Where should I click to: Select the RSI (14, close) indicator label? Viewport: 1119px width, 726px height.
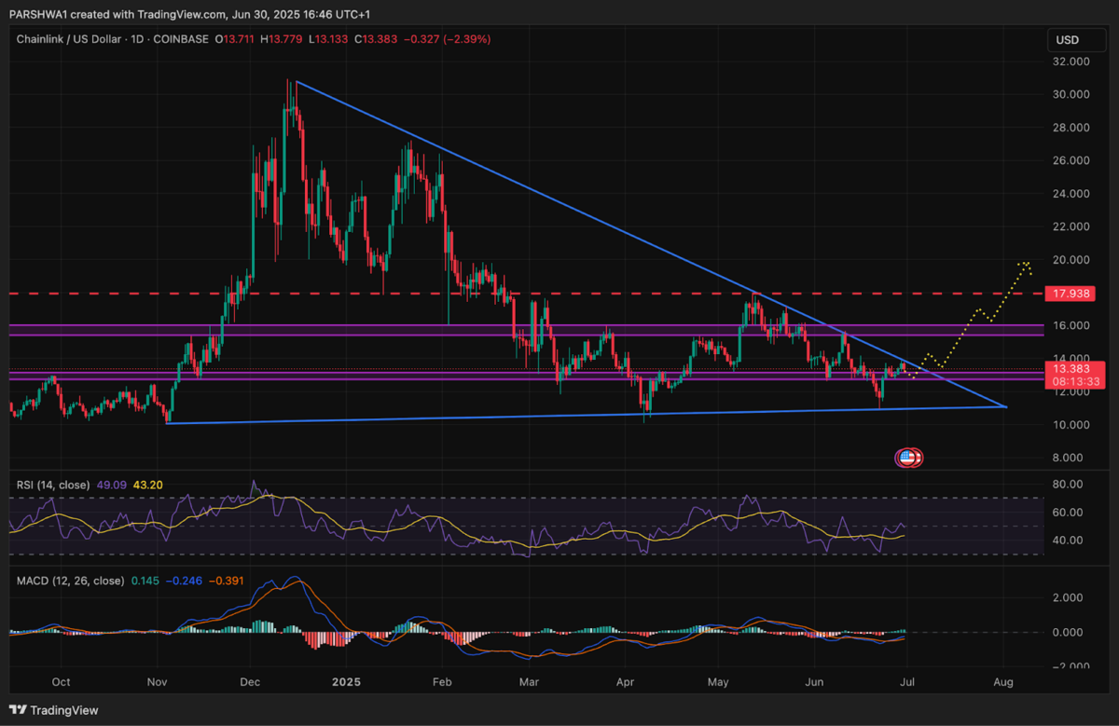click(52, 485)
